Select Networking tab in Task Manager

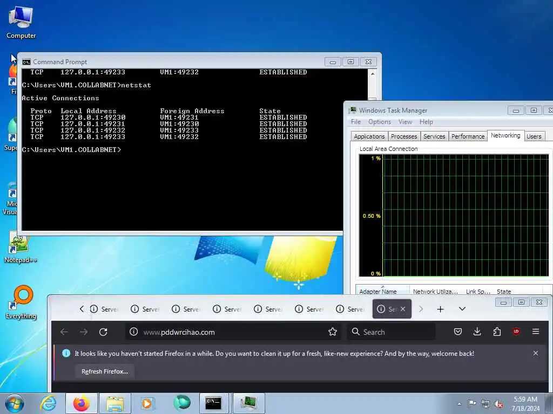pos(505,135)
